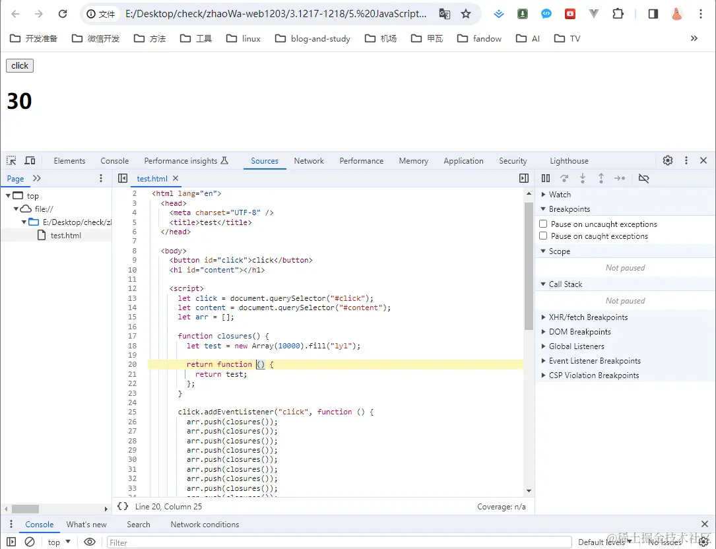This screenshot has height=549, width=716.
Task: Open the DevTools customize three-dot menu
Action: point(686,160)
